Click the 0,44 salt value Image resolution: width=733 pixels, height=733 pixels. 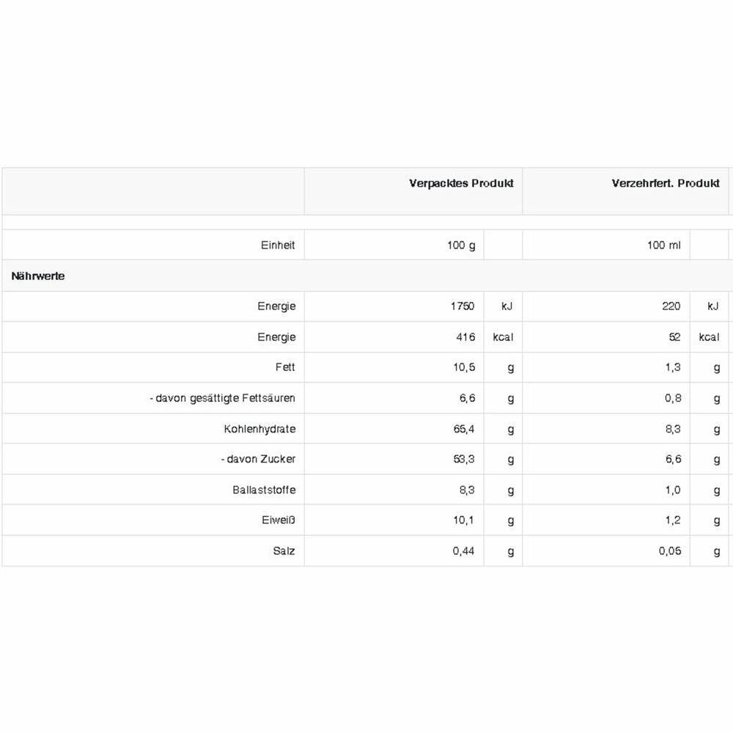pyautogui.click(x=463, y=550)
